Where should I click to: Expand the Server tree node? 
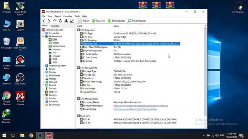[x=43, y=69]
